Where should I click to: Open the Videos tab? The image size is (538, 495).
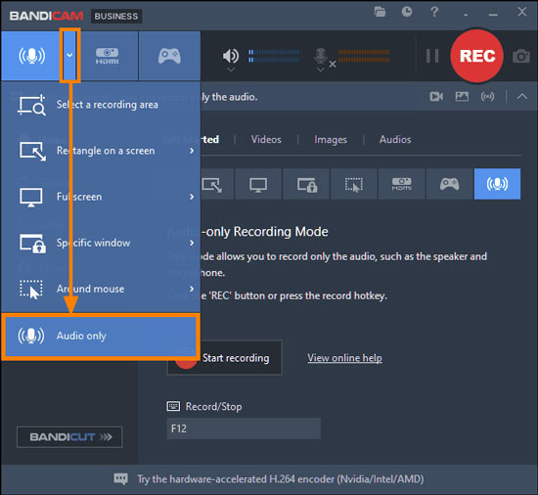tap(266, 139)
